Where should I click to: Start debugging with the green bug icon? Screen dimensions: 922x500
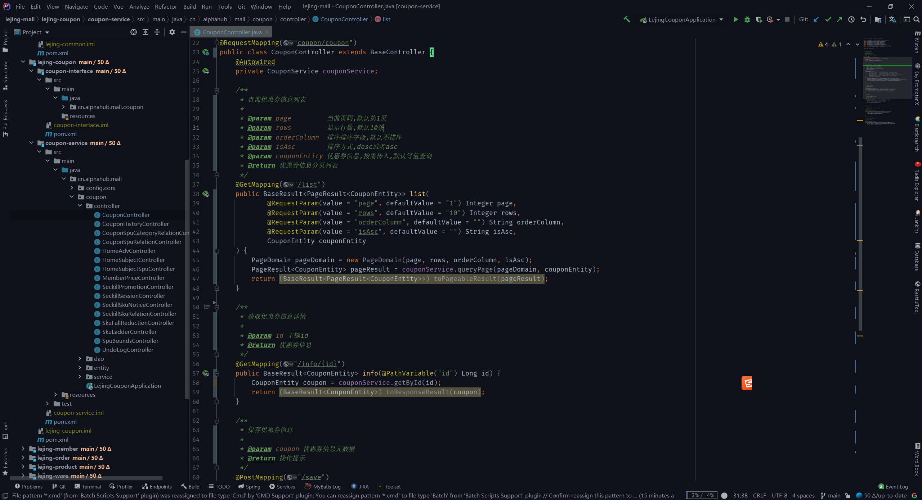[x=747, y=19]
